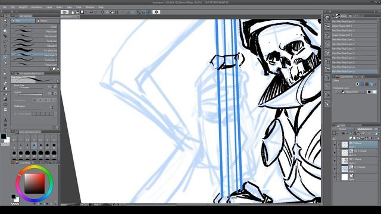381x214 pixels.
Task: Hide Layer 4 with its eye icon
Action: (335, 144)
